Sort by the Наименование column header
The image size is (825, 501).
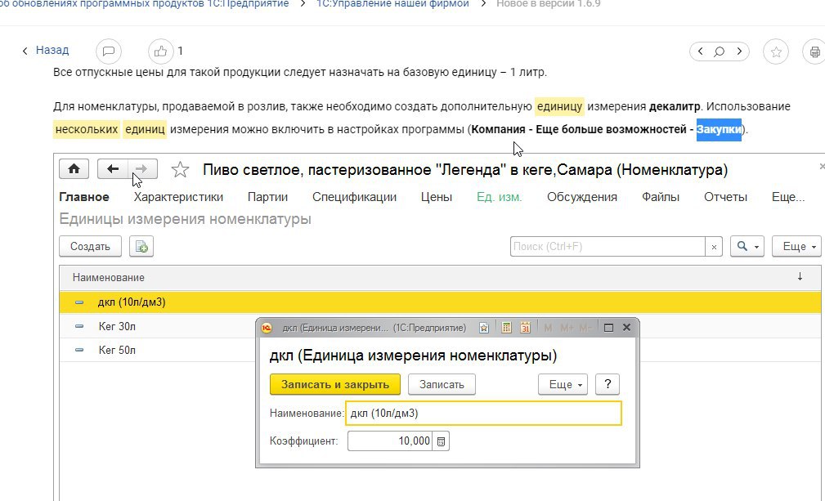(109, 277)
